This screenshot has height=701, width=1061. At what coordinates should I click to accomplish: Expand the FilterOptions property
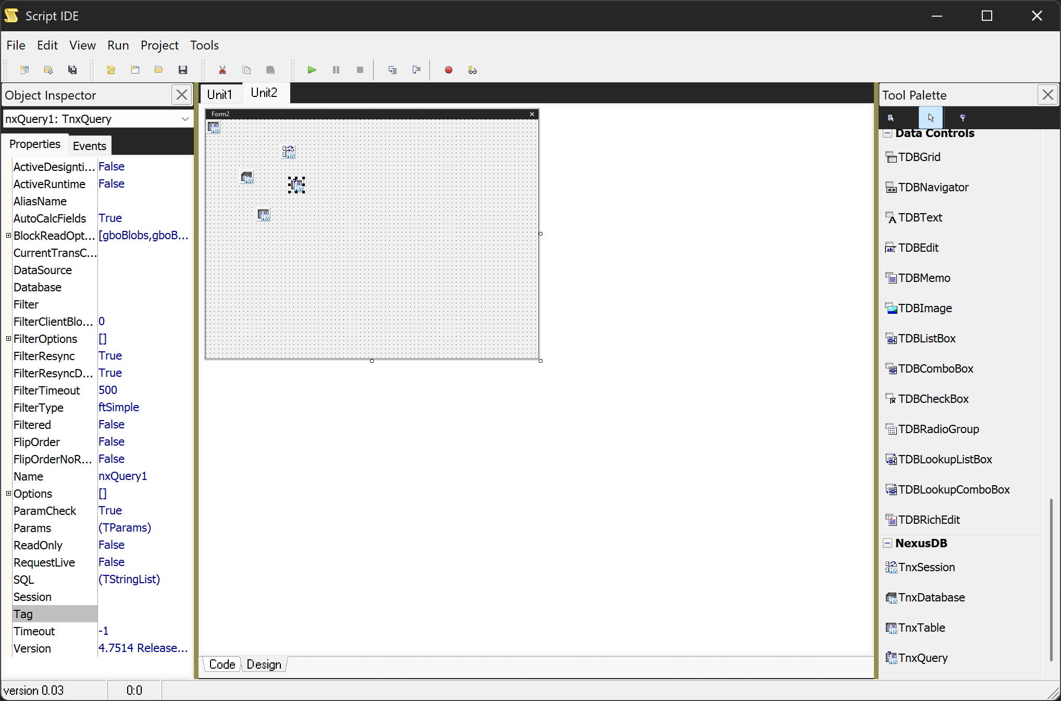[8, 339]
